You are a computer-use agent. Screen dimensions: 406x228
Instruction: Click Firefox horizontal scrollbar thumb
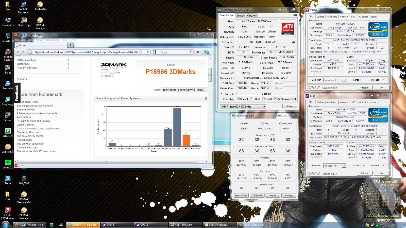pos(107,162)
